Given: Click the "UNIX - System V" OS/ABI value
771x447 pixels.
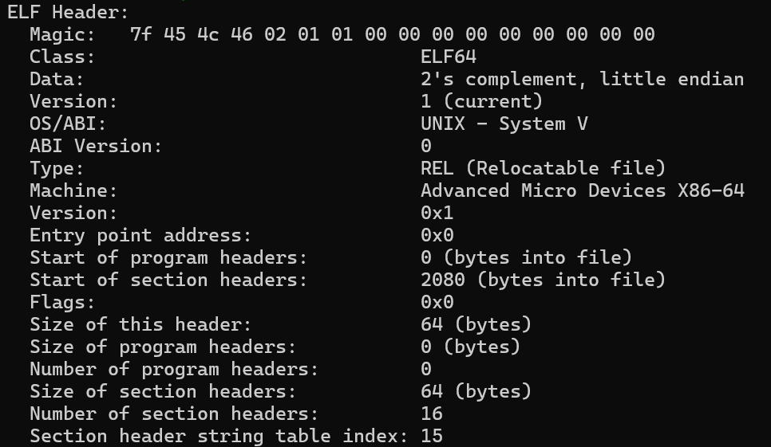Looking at the screenshot, I should pos(504,124).
